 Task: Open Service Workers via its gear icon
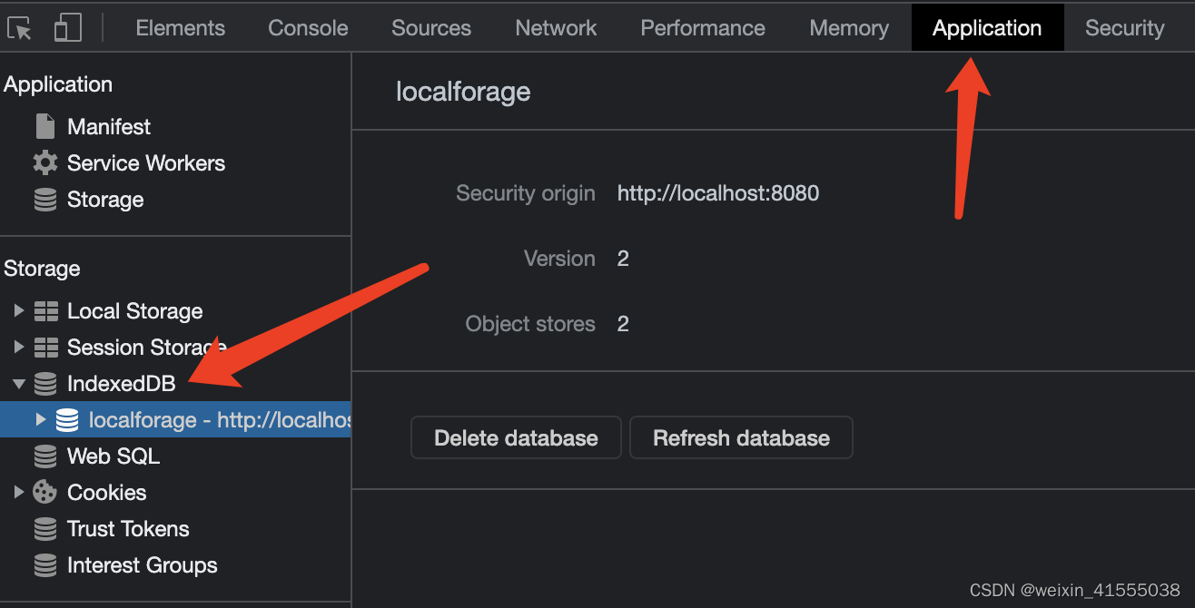point(45,163)
